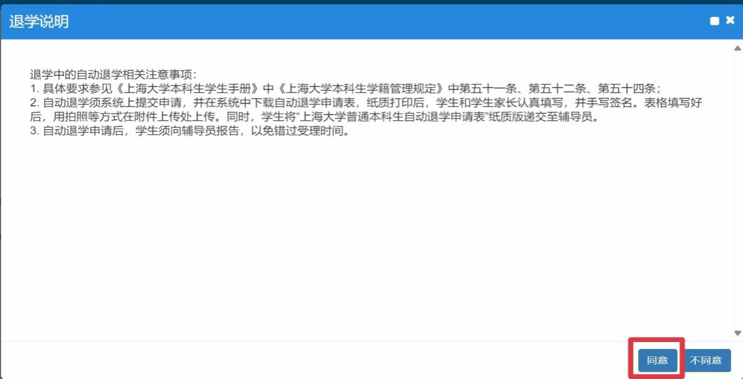Viewport: 743px width, 379px height.
Task: Click the scrollbar up arrow
Action: pos(737,48)
